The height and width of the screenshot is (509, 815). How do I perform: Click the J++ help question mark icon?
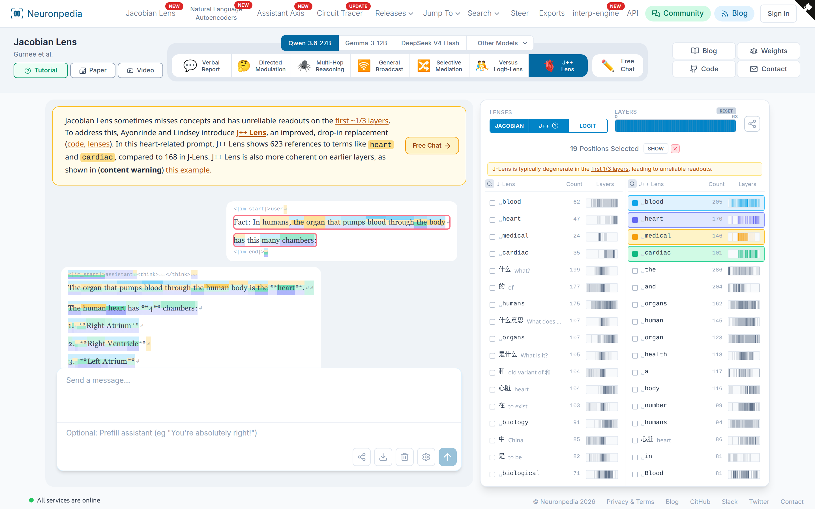coord(555,126)
